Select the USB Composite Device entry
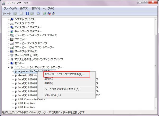 click(x=32, y=99)
